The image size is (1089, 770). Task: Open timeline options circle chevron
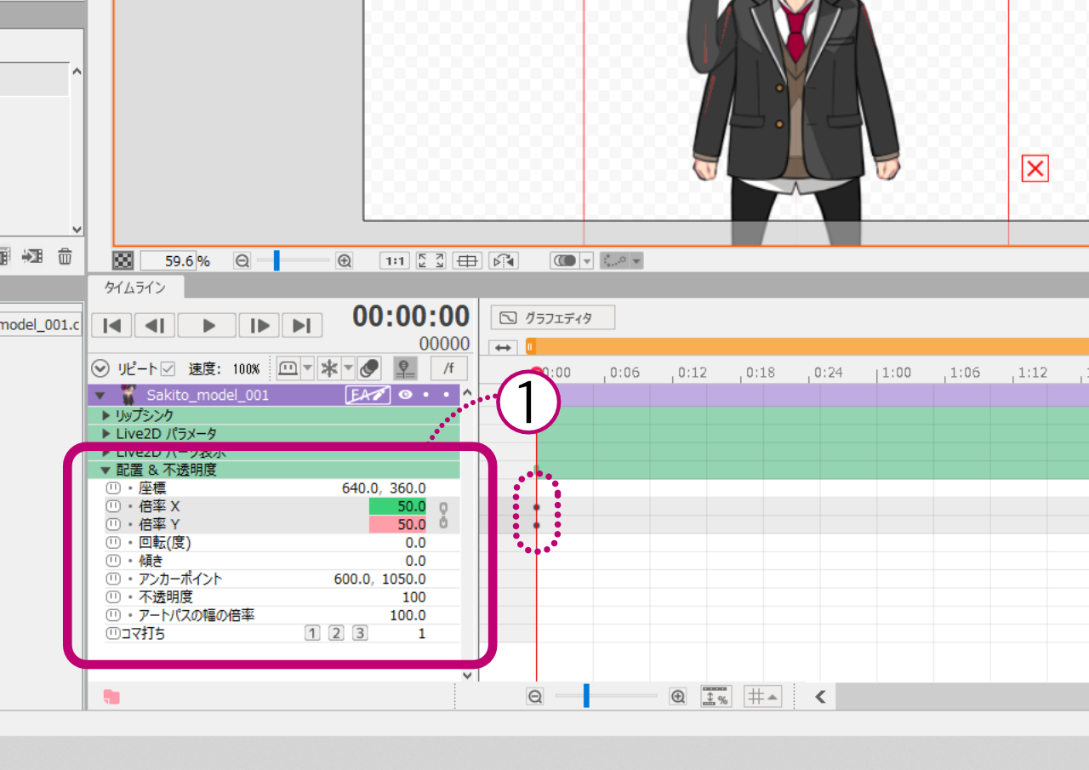(101, 369)
